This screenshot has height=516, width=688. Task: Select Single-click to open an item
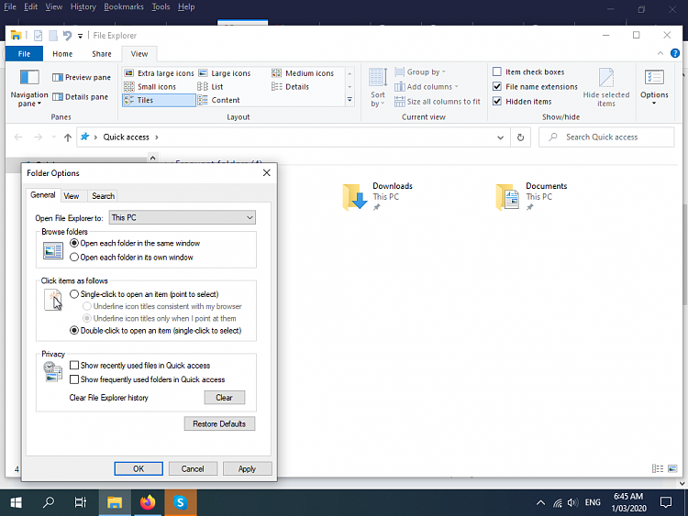pos(74,294)
